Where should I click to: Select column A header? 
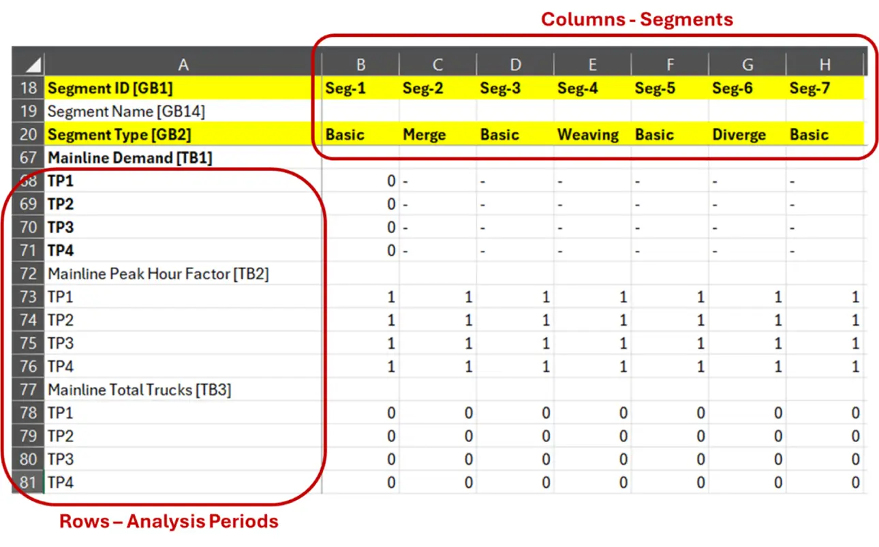(183, 64)
